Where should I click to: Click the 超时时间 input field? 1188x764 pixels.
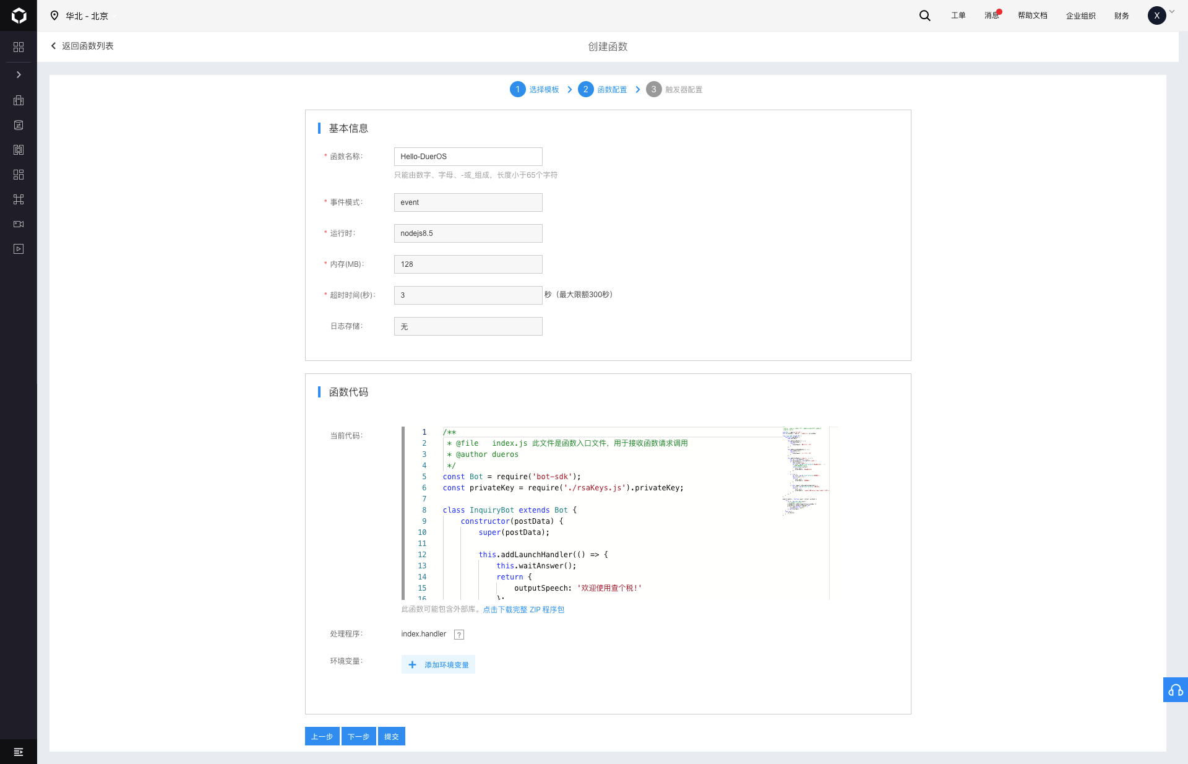click(468, 295)
